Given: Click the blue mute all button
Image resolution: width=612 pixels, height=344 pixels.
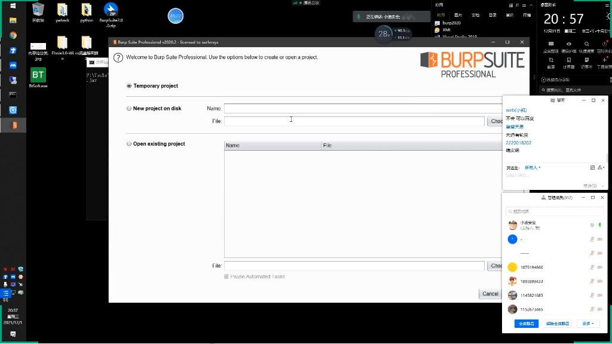Looking at the screenshot, I should (x=526, y=324).
